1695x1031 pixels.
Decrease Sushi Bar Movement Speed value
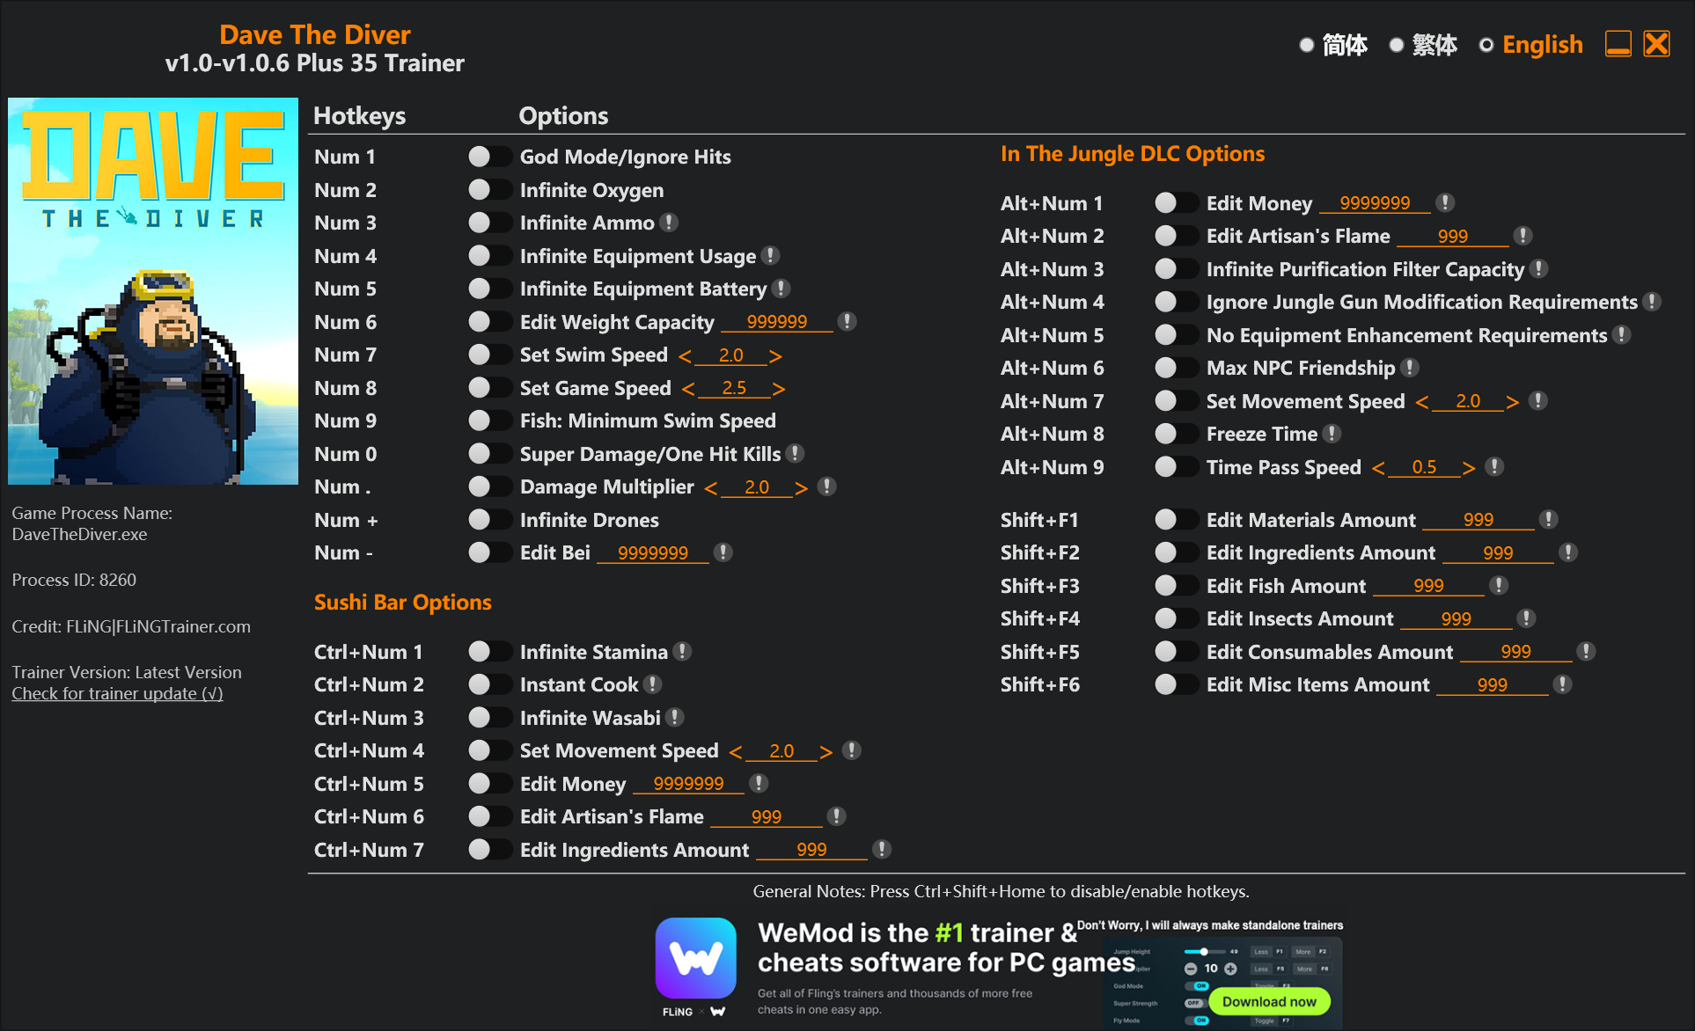click(x=736, y=752)
